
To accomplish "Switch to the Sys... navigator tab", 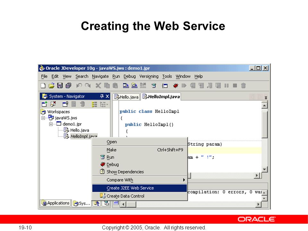I will pos(82,203).
